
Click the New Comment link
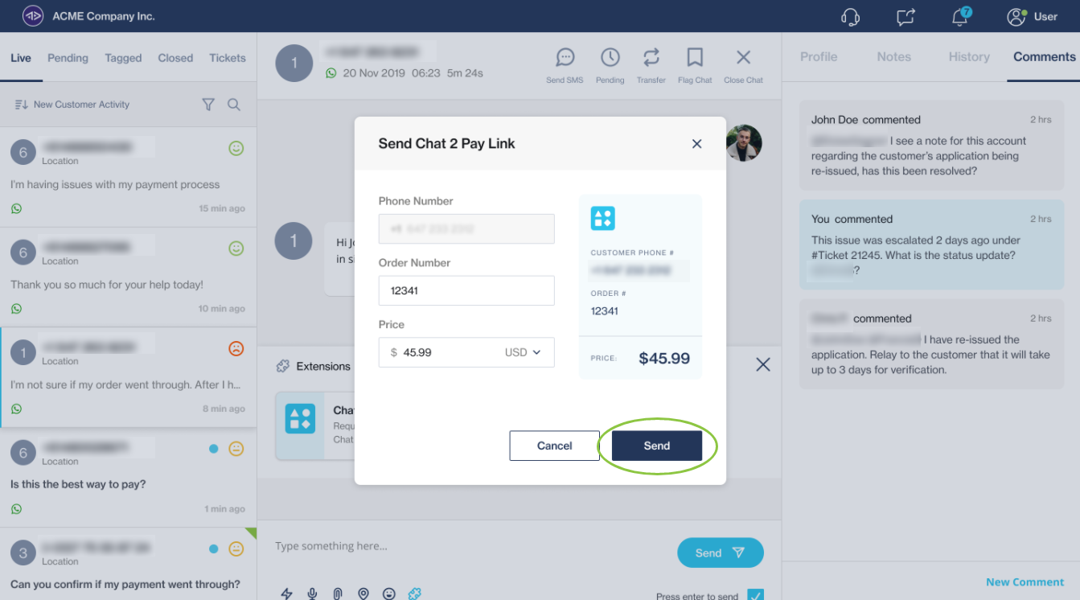(1025, 582)
